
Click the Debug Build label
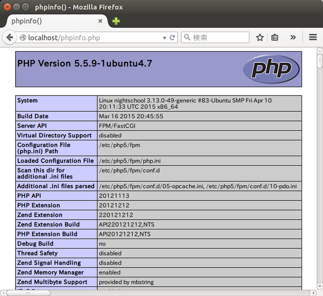(35, 244)
